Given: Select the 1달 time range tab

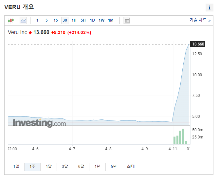Looking at the screenshot, I should (x=48, y=167).
